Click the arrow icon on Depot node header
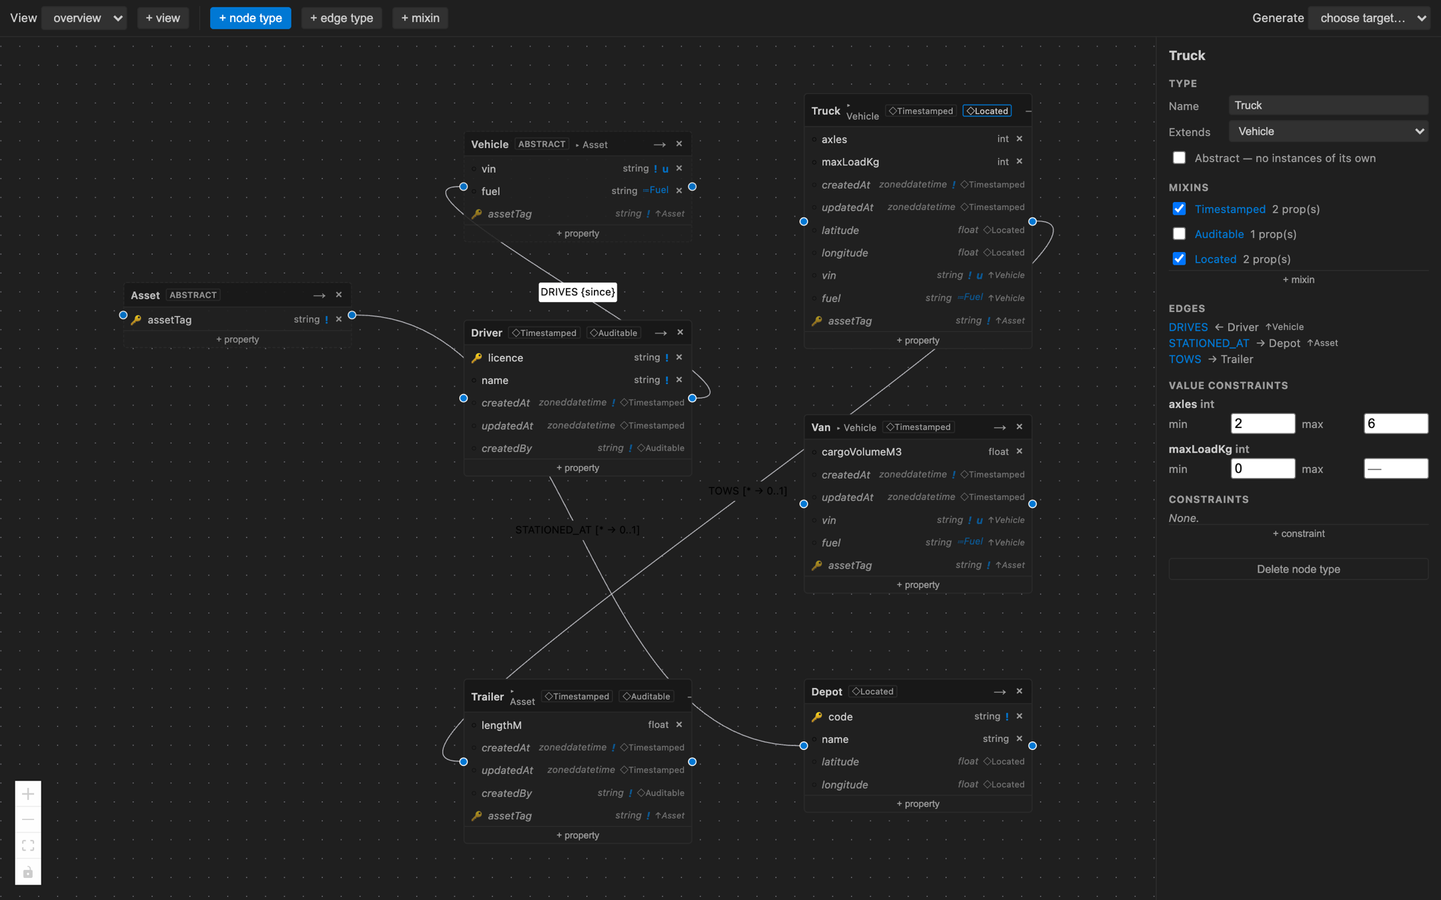Screen dimensions: 1441x900 click(999, 692)
